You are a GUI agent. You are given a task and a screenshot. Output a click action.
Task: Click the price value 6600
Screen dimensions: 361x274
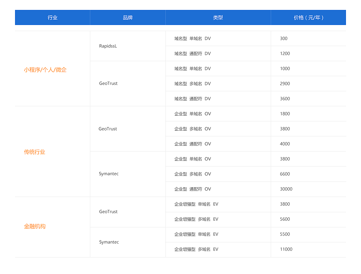(285, 174)
